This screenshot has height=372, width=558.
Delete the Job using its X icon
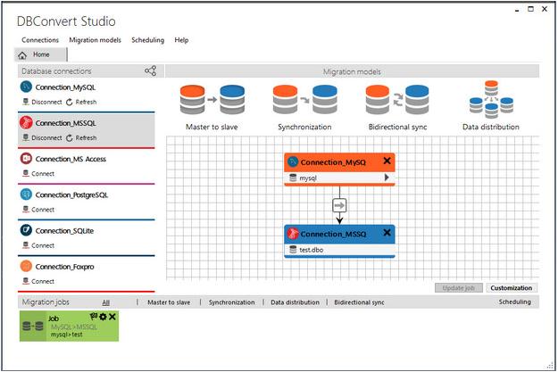pos(112,317)
